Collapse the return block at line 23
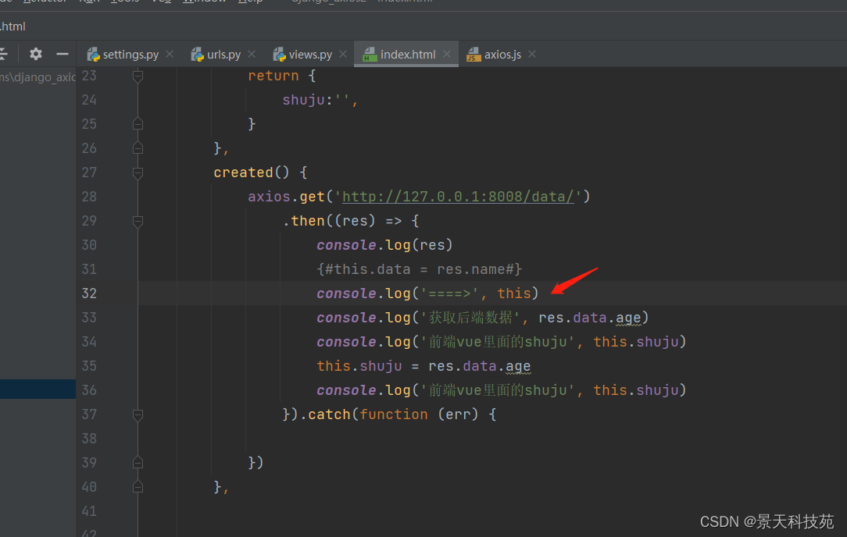 (138, 76)
